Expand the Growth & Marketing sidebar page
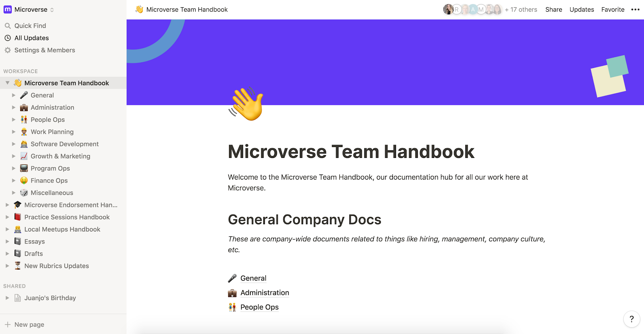This screenshot has width=644, height=334. (x=14, y=156)
